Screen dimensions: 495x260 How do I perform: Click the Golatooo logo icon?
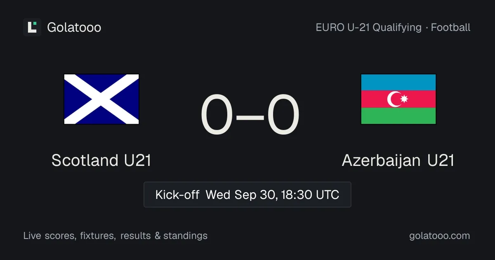click(32, 27)
